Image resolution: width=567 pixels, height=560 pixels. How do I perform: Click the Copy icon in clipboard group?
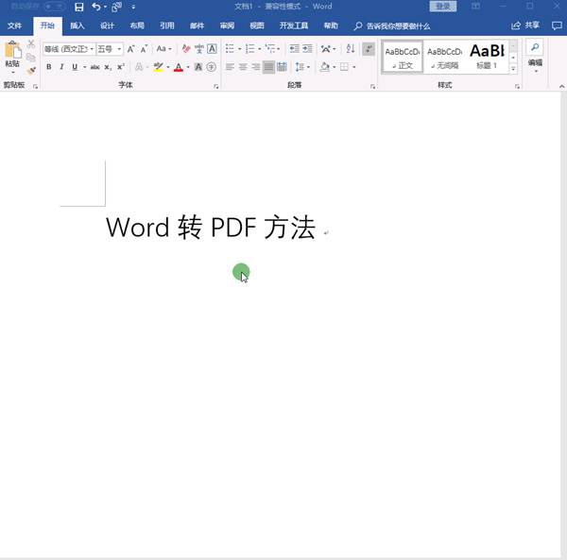click(31, 58)
